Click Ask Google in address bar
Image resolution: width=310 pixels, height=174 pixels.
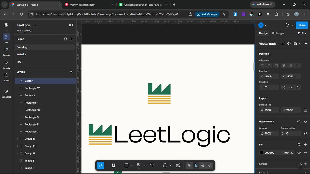(x=207, y=14)
